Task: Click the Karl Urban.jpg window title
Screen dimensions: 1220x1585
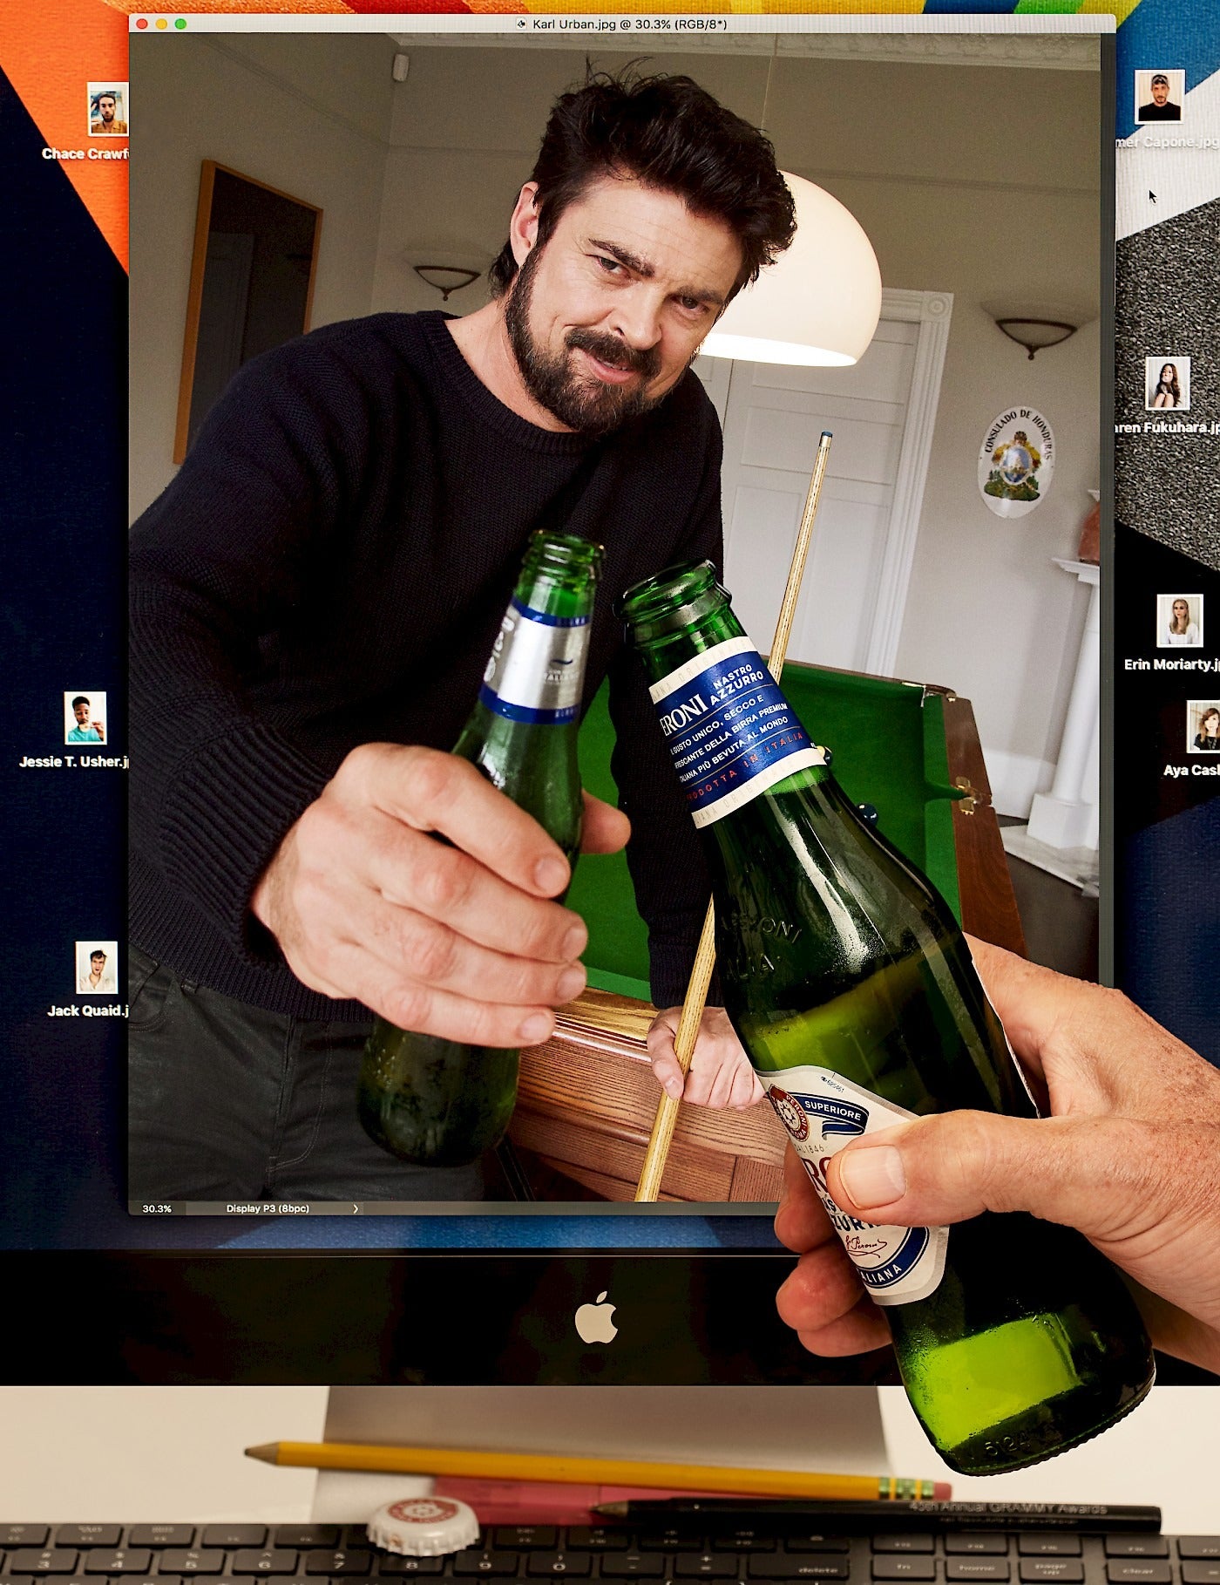Action: 629,24
